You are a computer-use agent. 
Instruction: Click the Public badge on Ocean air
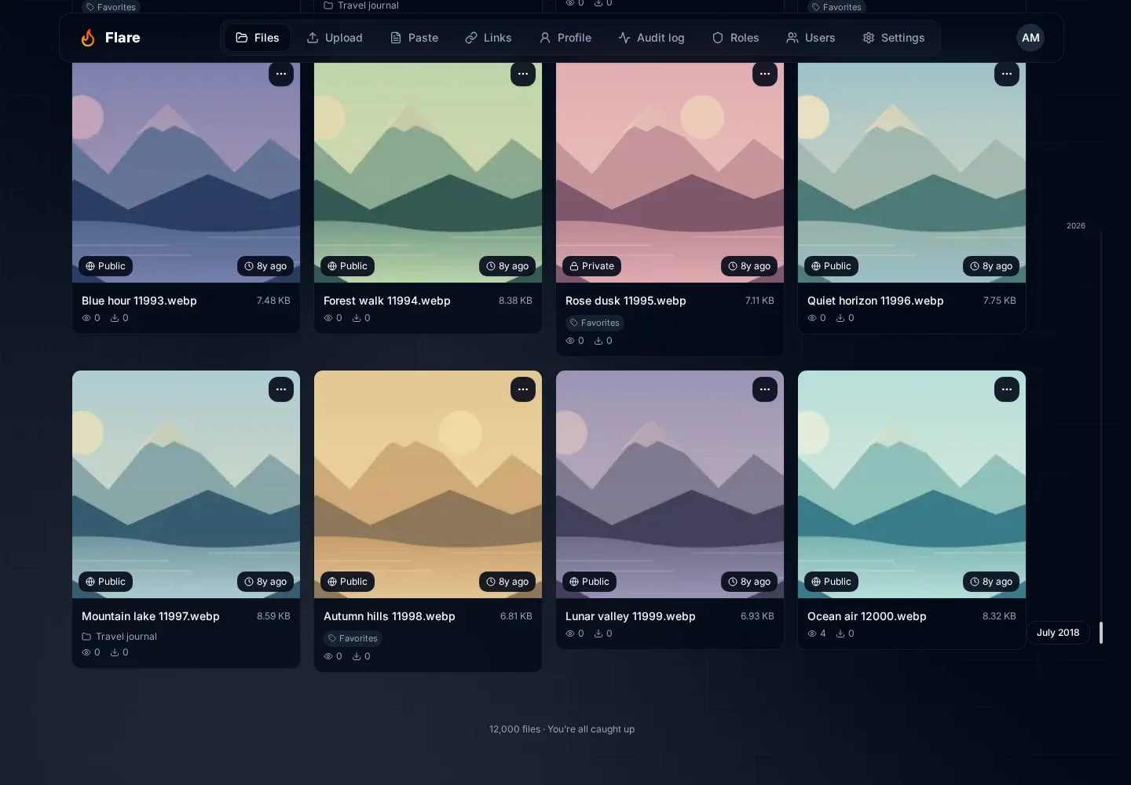click(x=831, y=582)
